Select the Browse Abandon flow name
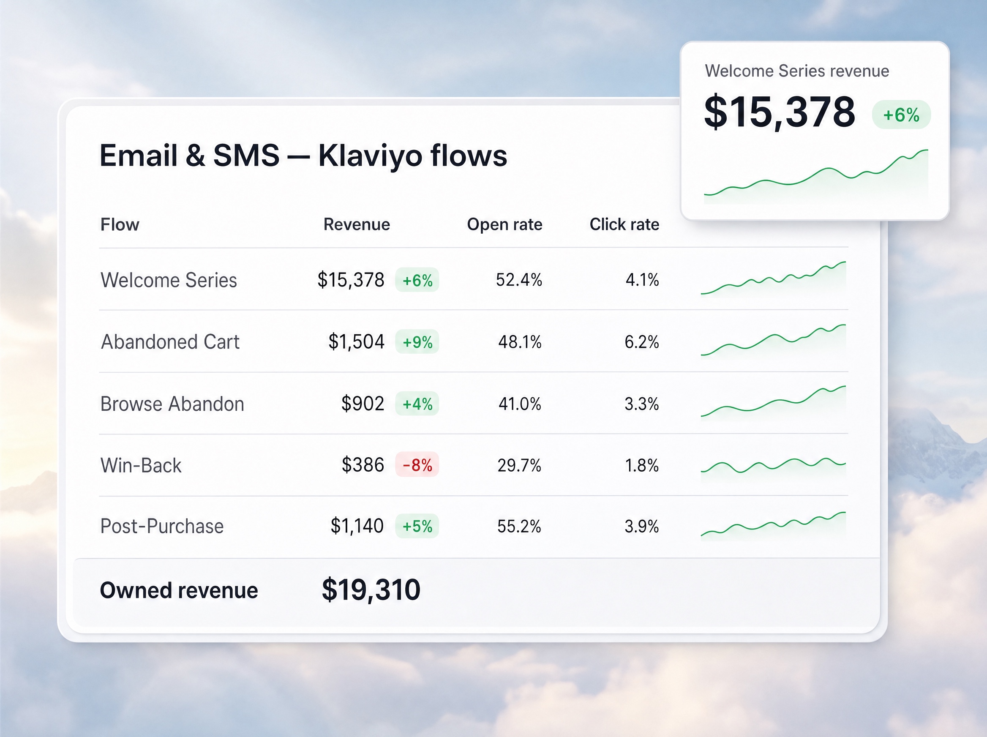 [172, 404]
